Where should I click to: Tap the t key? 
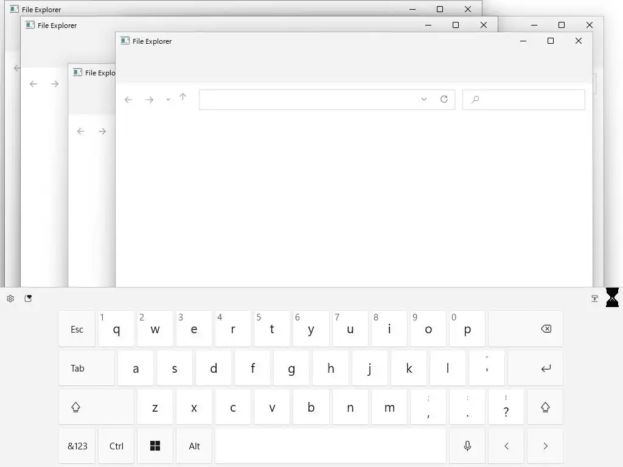coord(272,329)
